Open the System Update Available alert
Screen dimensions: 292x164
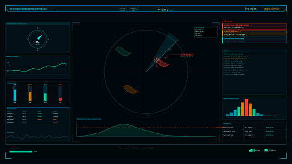(254, 40)
